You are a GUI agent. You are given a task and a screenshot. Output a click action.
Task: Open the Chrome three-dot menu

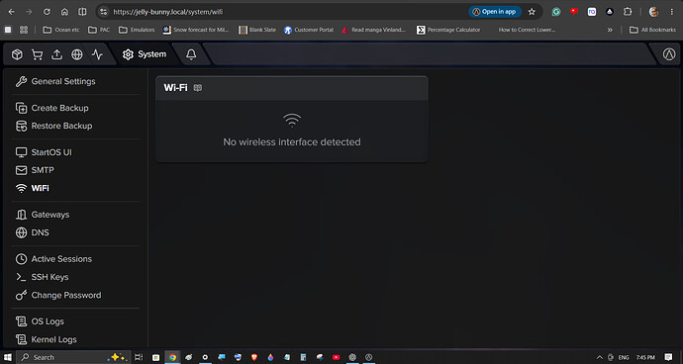tap(672, 12)
